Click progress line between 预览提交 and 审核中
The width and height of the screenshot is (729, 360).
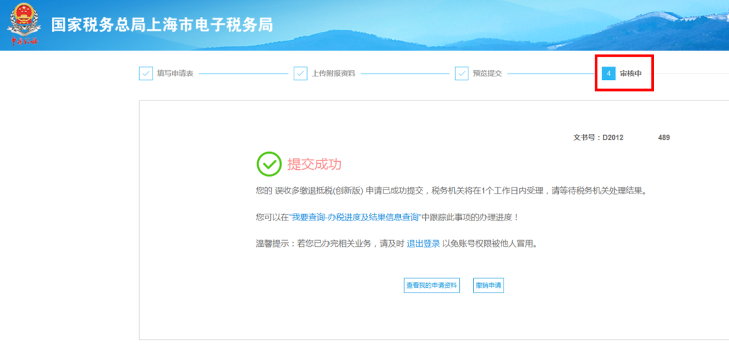(x=550, y=73)
